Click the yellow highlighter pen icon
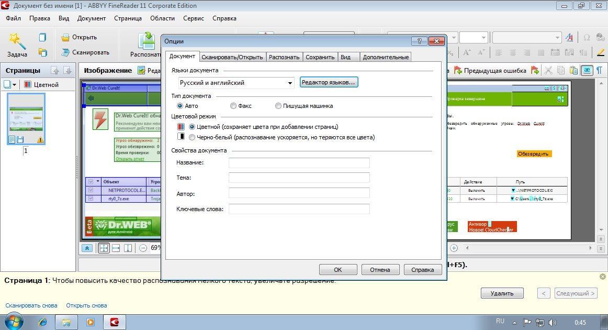Image resolution: width=608 pixels, height=330 pixels. [601, 52]
